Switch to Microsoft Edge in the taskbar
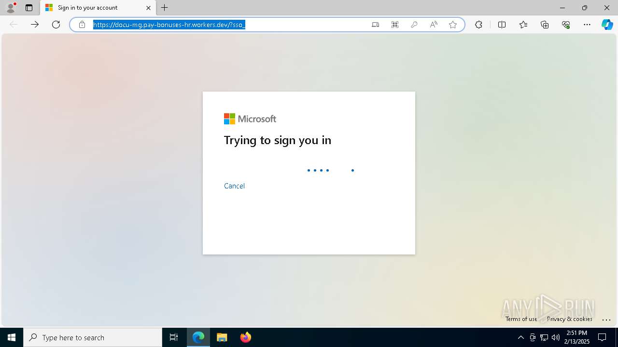This screenshot has height=347, width=618. 198,337
